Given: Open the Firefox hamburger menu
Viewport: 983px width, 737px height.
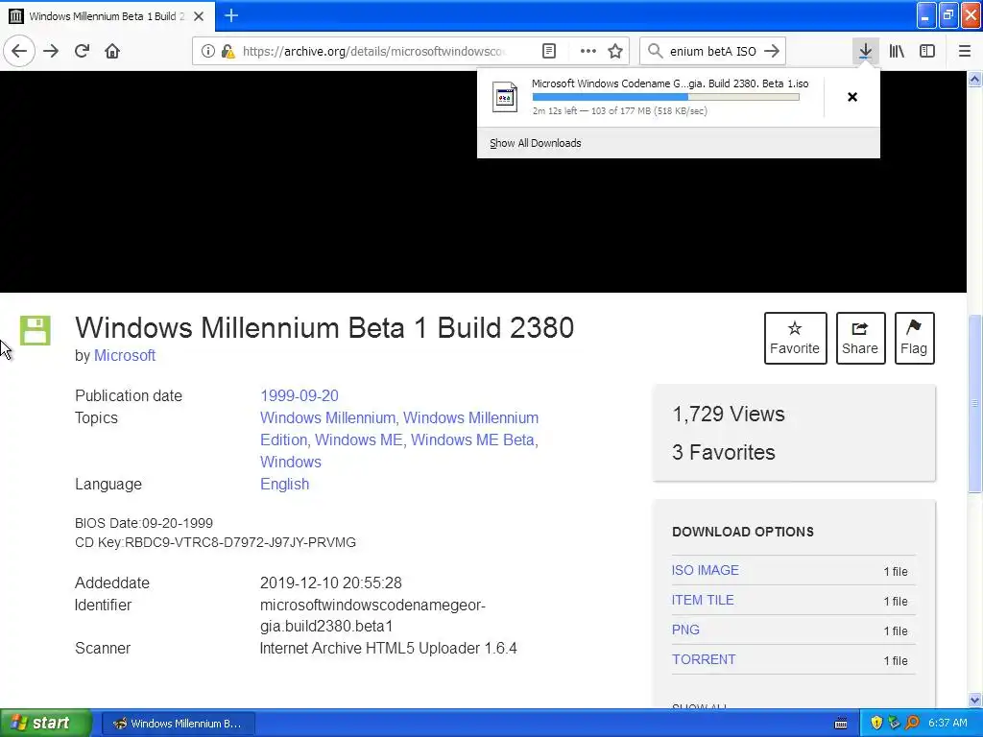Looking at the screenshot, I should pos(965,52).
